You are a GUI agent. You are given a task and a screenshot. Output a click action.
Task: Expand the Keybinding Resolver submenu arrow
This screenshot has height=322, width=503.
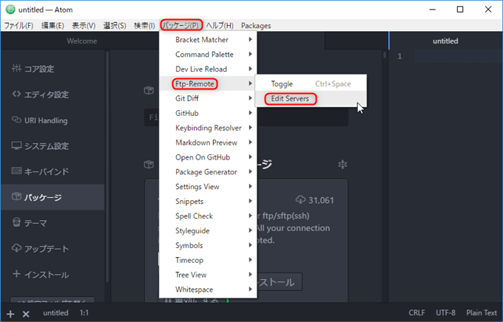pyautogui.click(x=250, y=128)
